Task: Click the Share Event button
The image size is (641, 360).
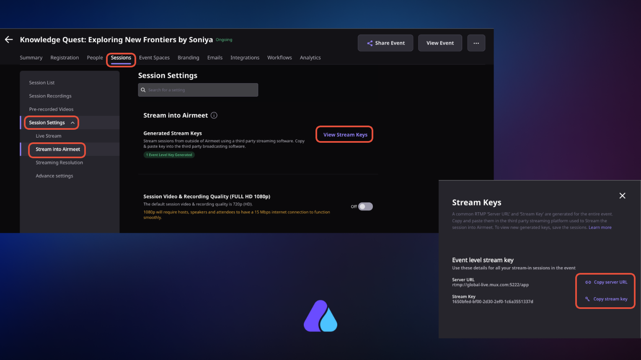Action: (x=385, y=43)
